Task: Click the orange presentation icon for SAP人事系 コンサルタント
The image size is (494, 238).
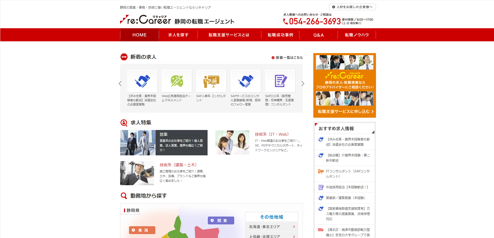Action: click(211, 81)
